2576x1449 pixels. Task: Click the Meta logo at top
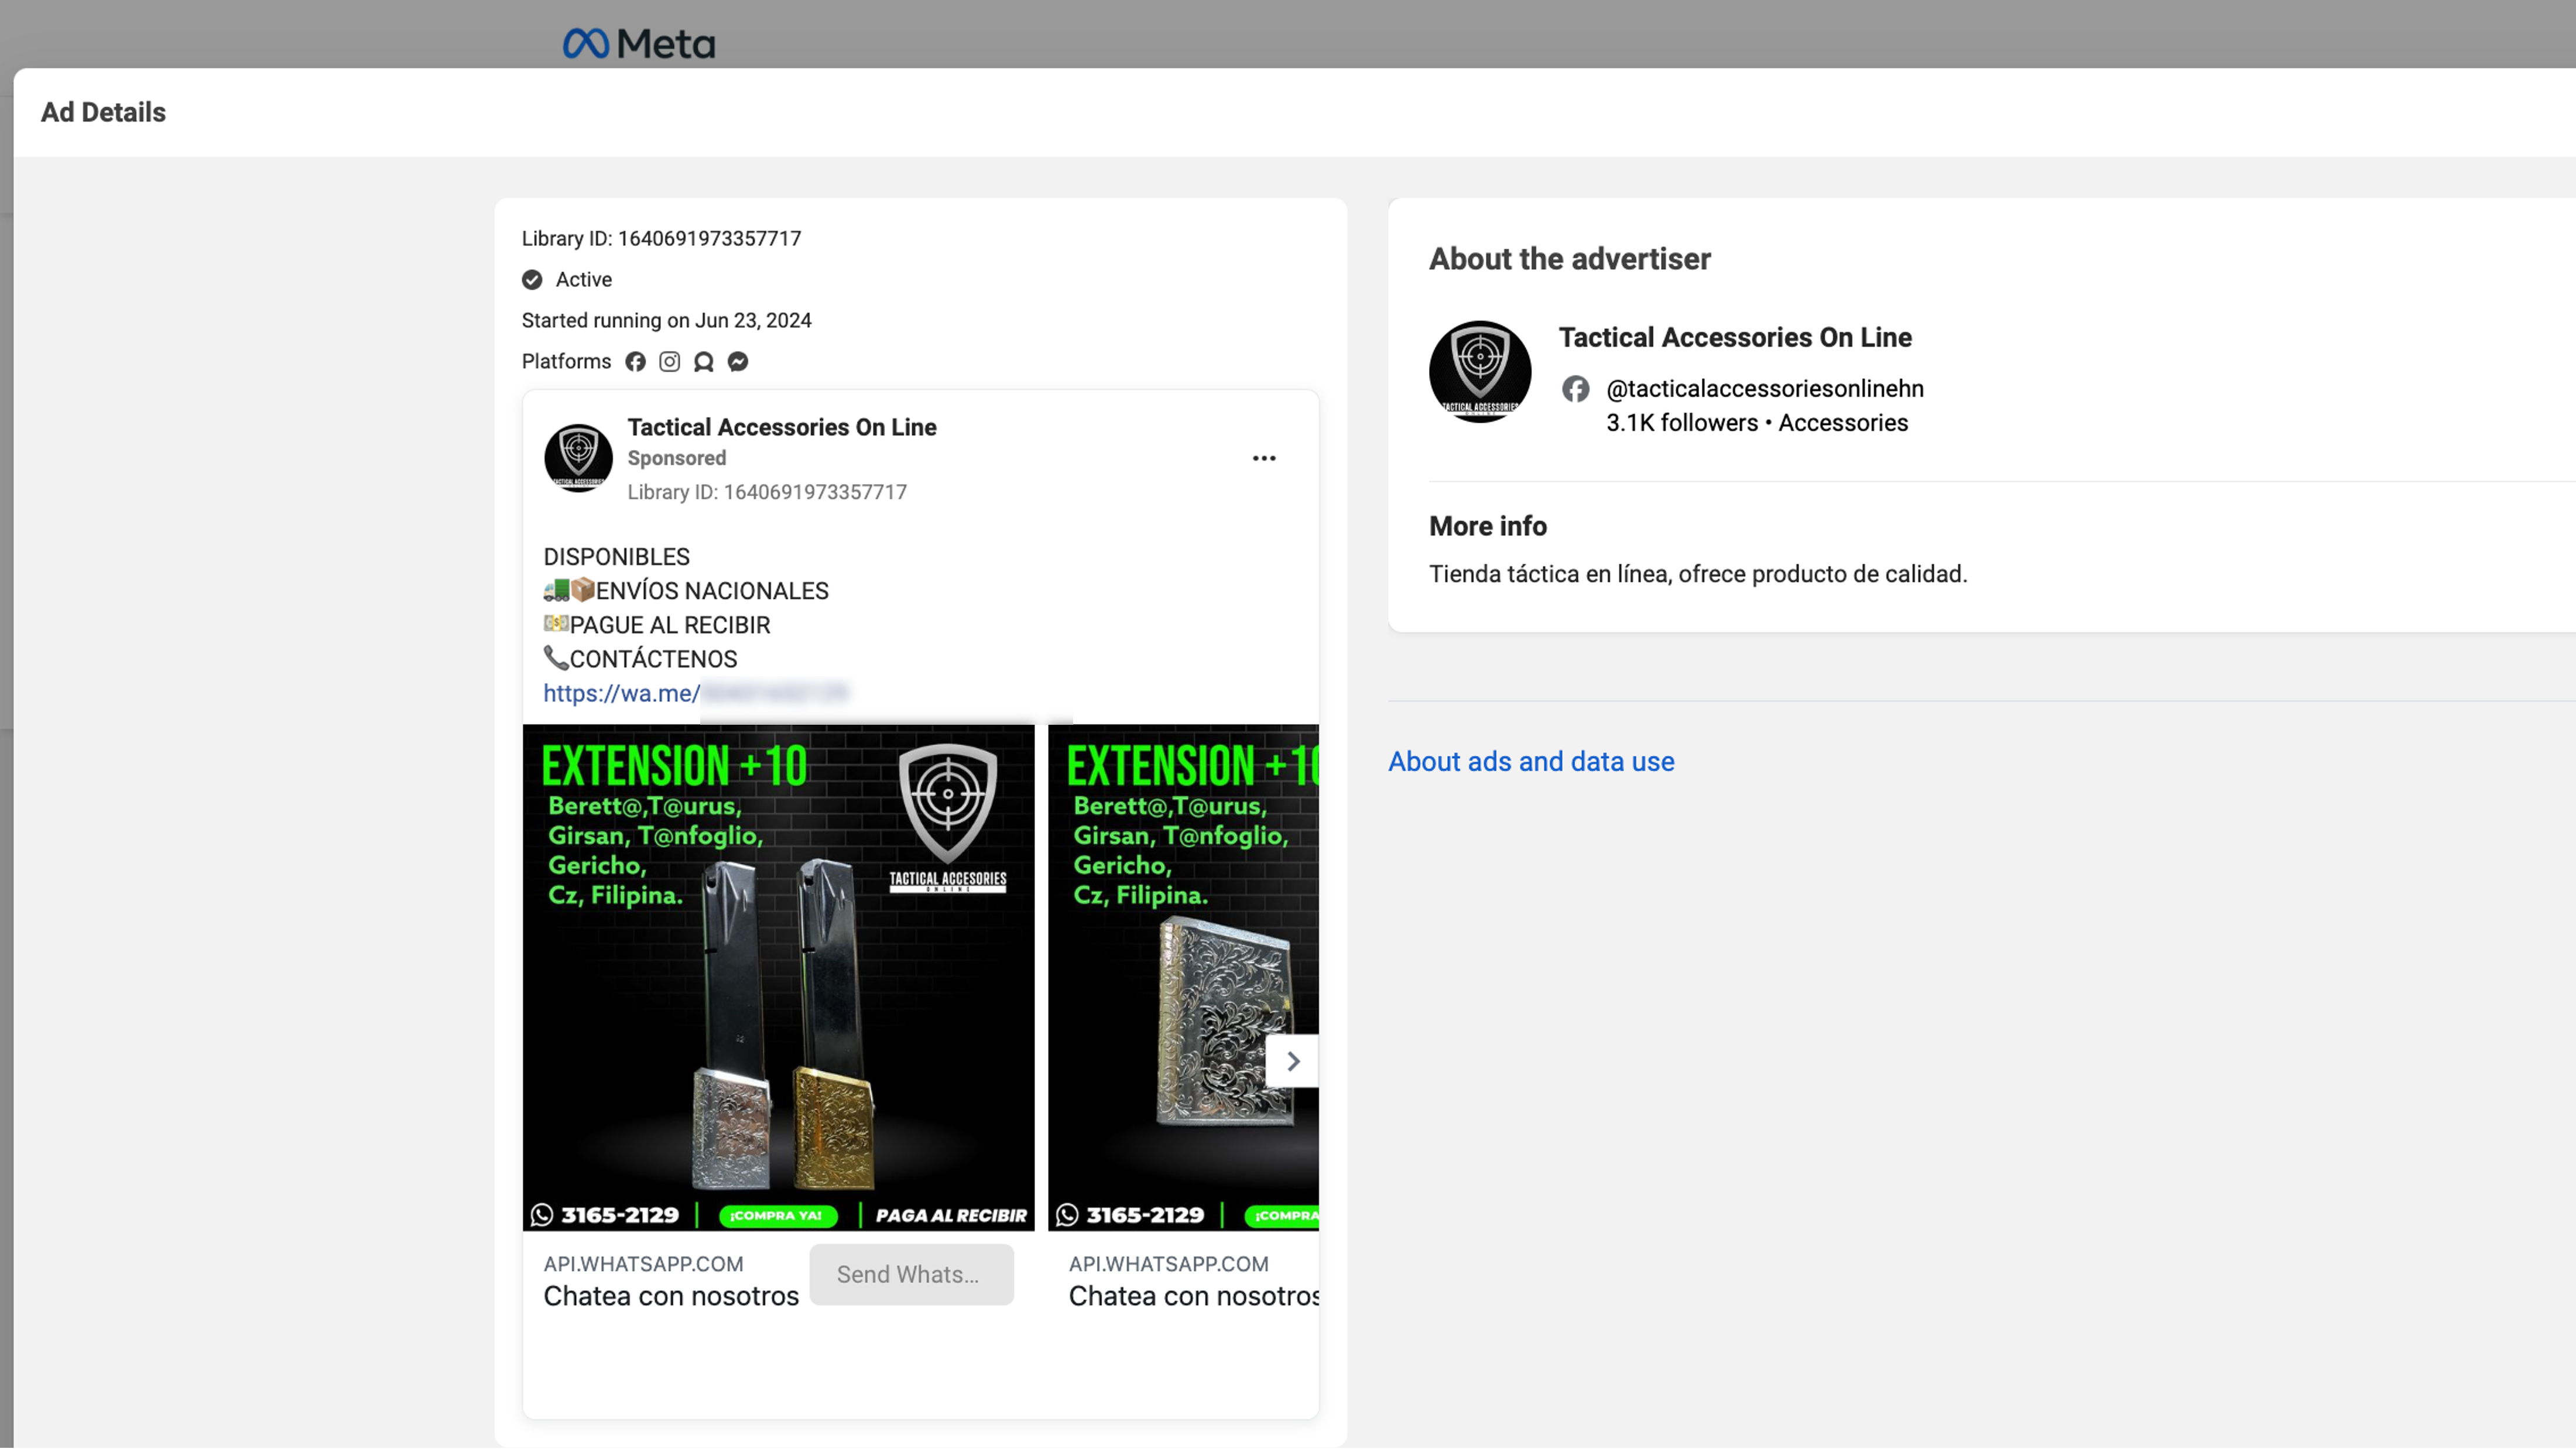click(639, 43)
